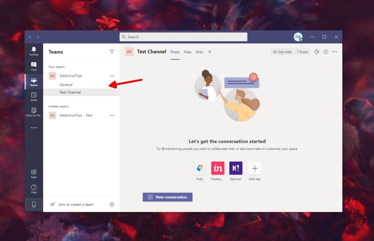Filter the teams list
Image resolution: width=374 pixels, height=241 pixels.
[112, 52]
